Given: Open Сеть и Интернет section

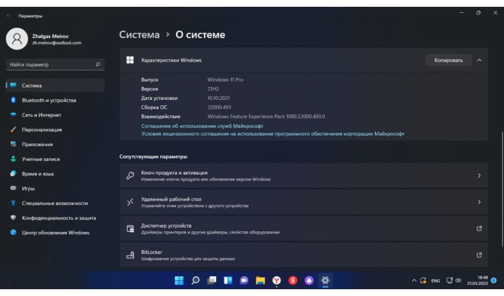Looking at the screenshot, I should (x=56, y=115).
